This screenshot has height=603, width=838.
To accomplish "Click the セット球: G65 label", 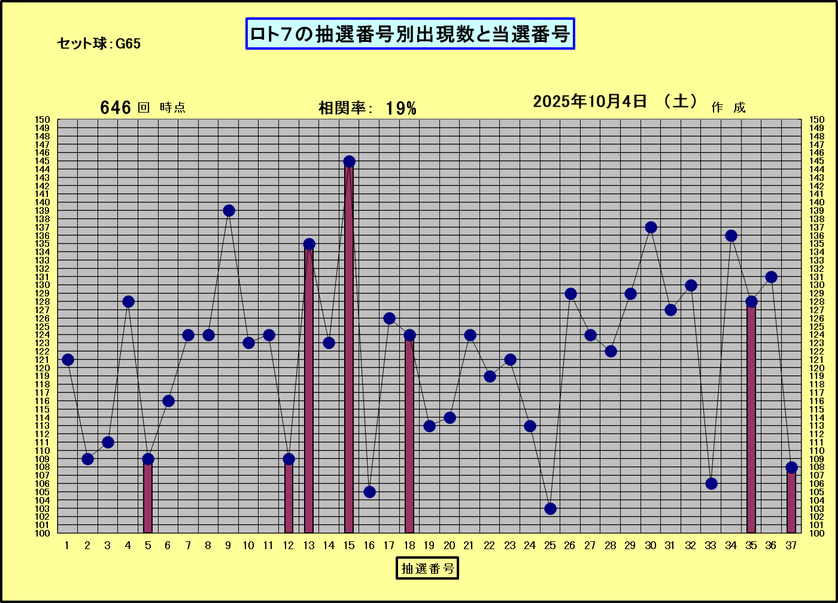I will (99, 44).
